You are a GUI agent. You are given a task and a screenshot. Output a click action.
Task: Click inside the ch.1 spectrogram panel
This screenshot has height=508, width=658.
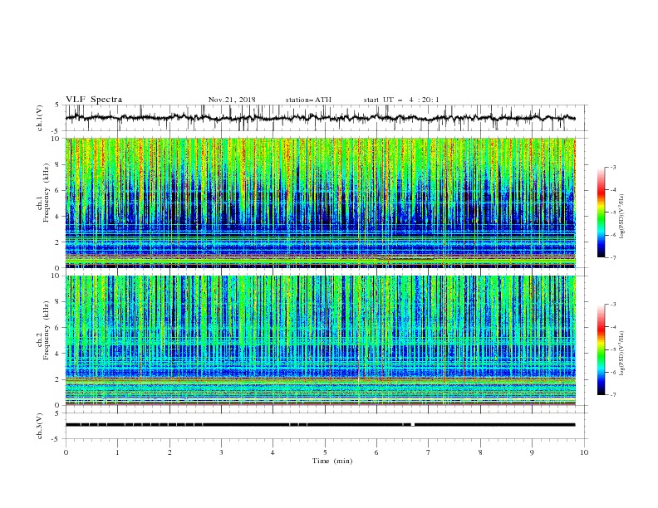point(320,203)
